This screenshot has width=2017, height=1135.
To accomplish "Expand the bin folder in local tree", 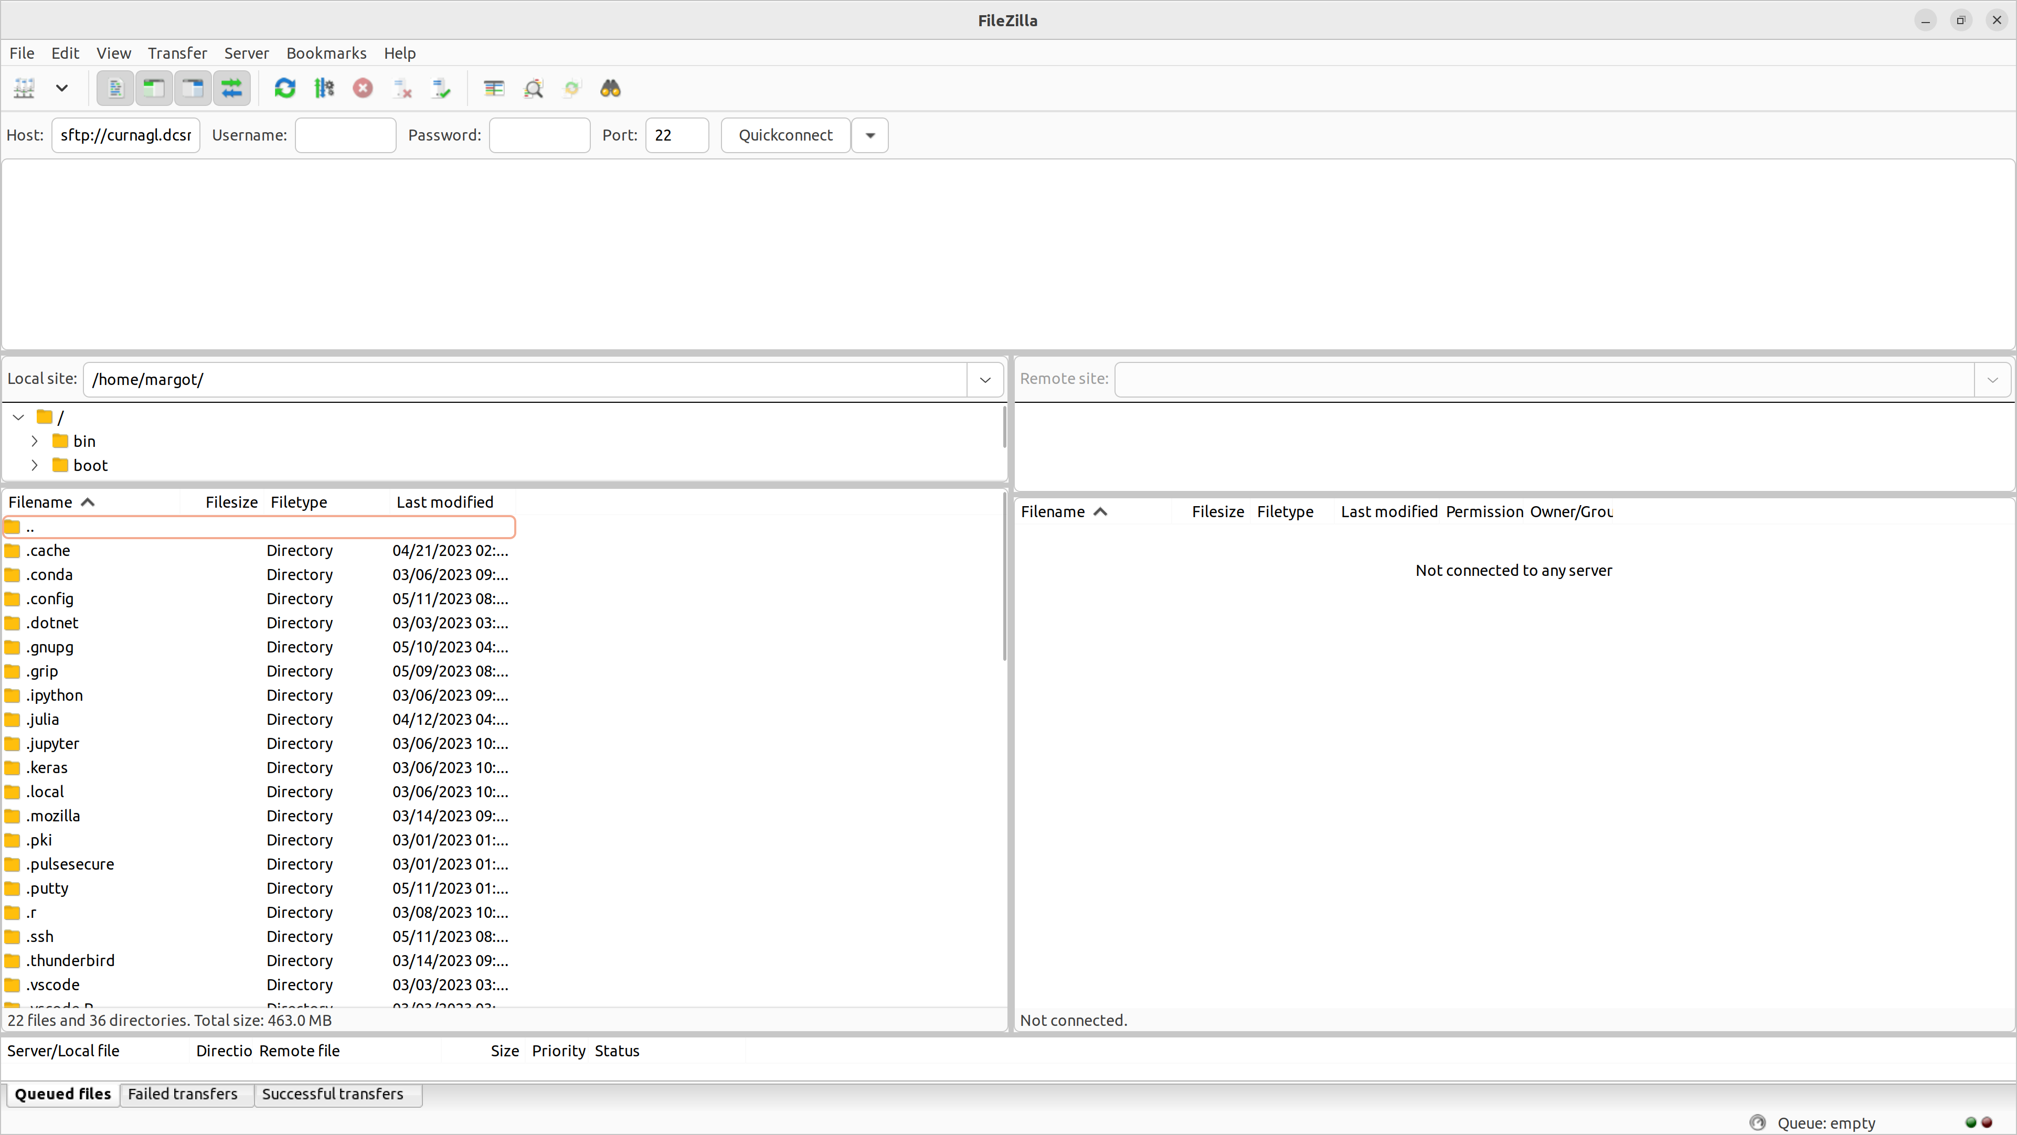I will pyautogui.click(x=35, y=442).
